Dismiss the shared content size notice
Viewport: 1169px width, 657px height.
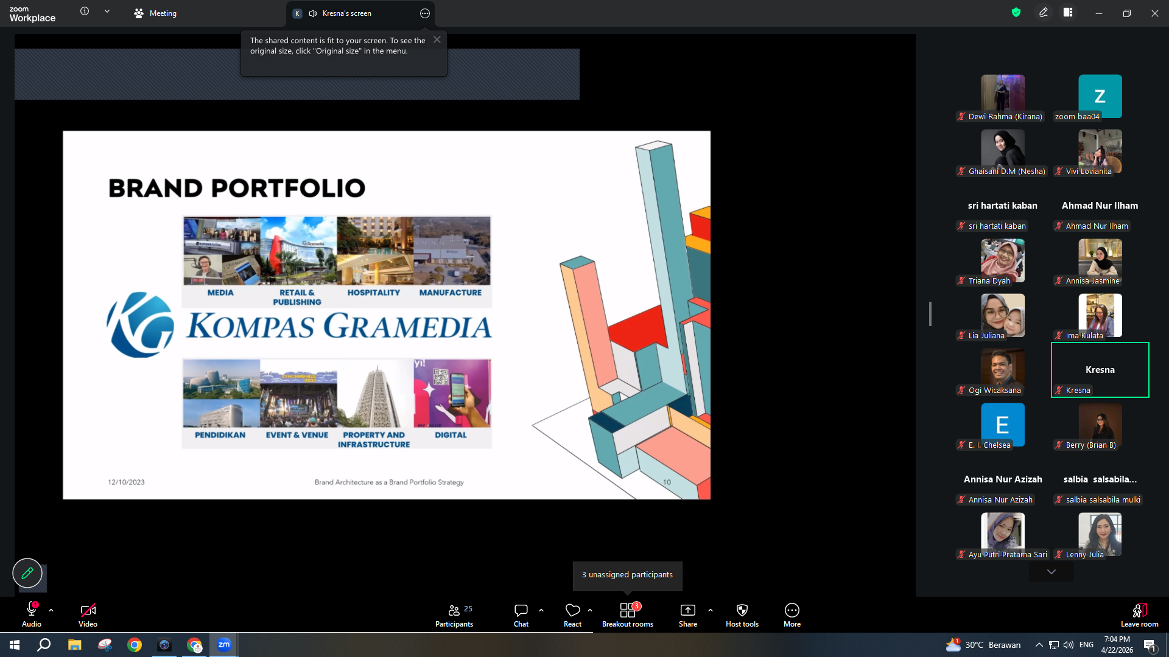437,40
